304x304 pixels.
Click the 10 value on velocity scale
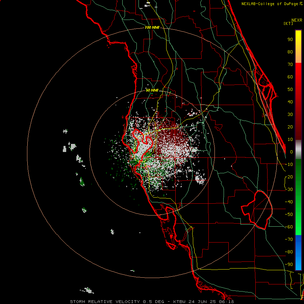(290, 140)
